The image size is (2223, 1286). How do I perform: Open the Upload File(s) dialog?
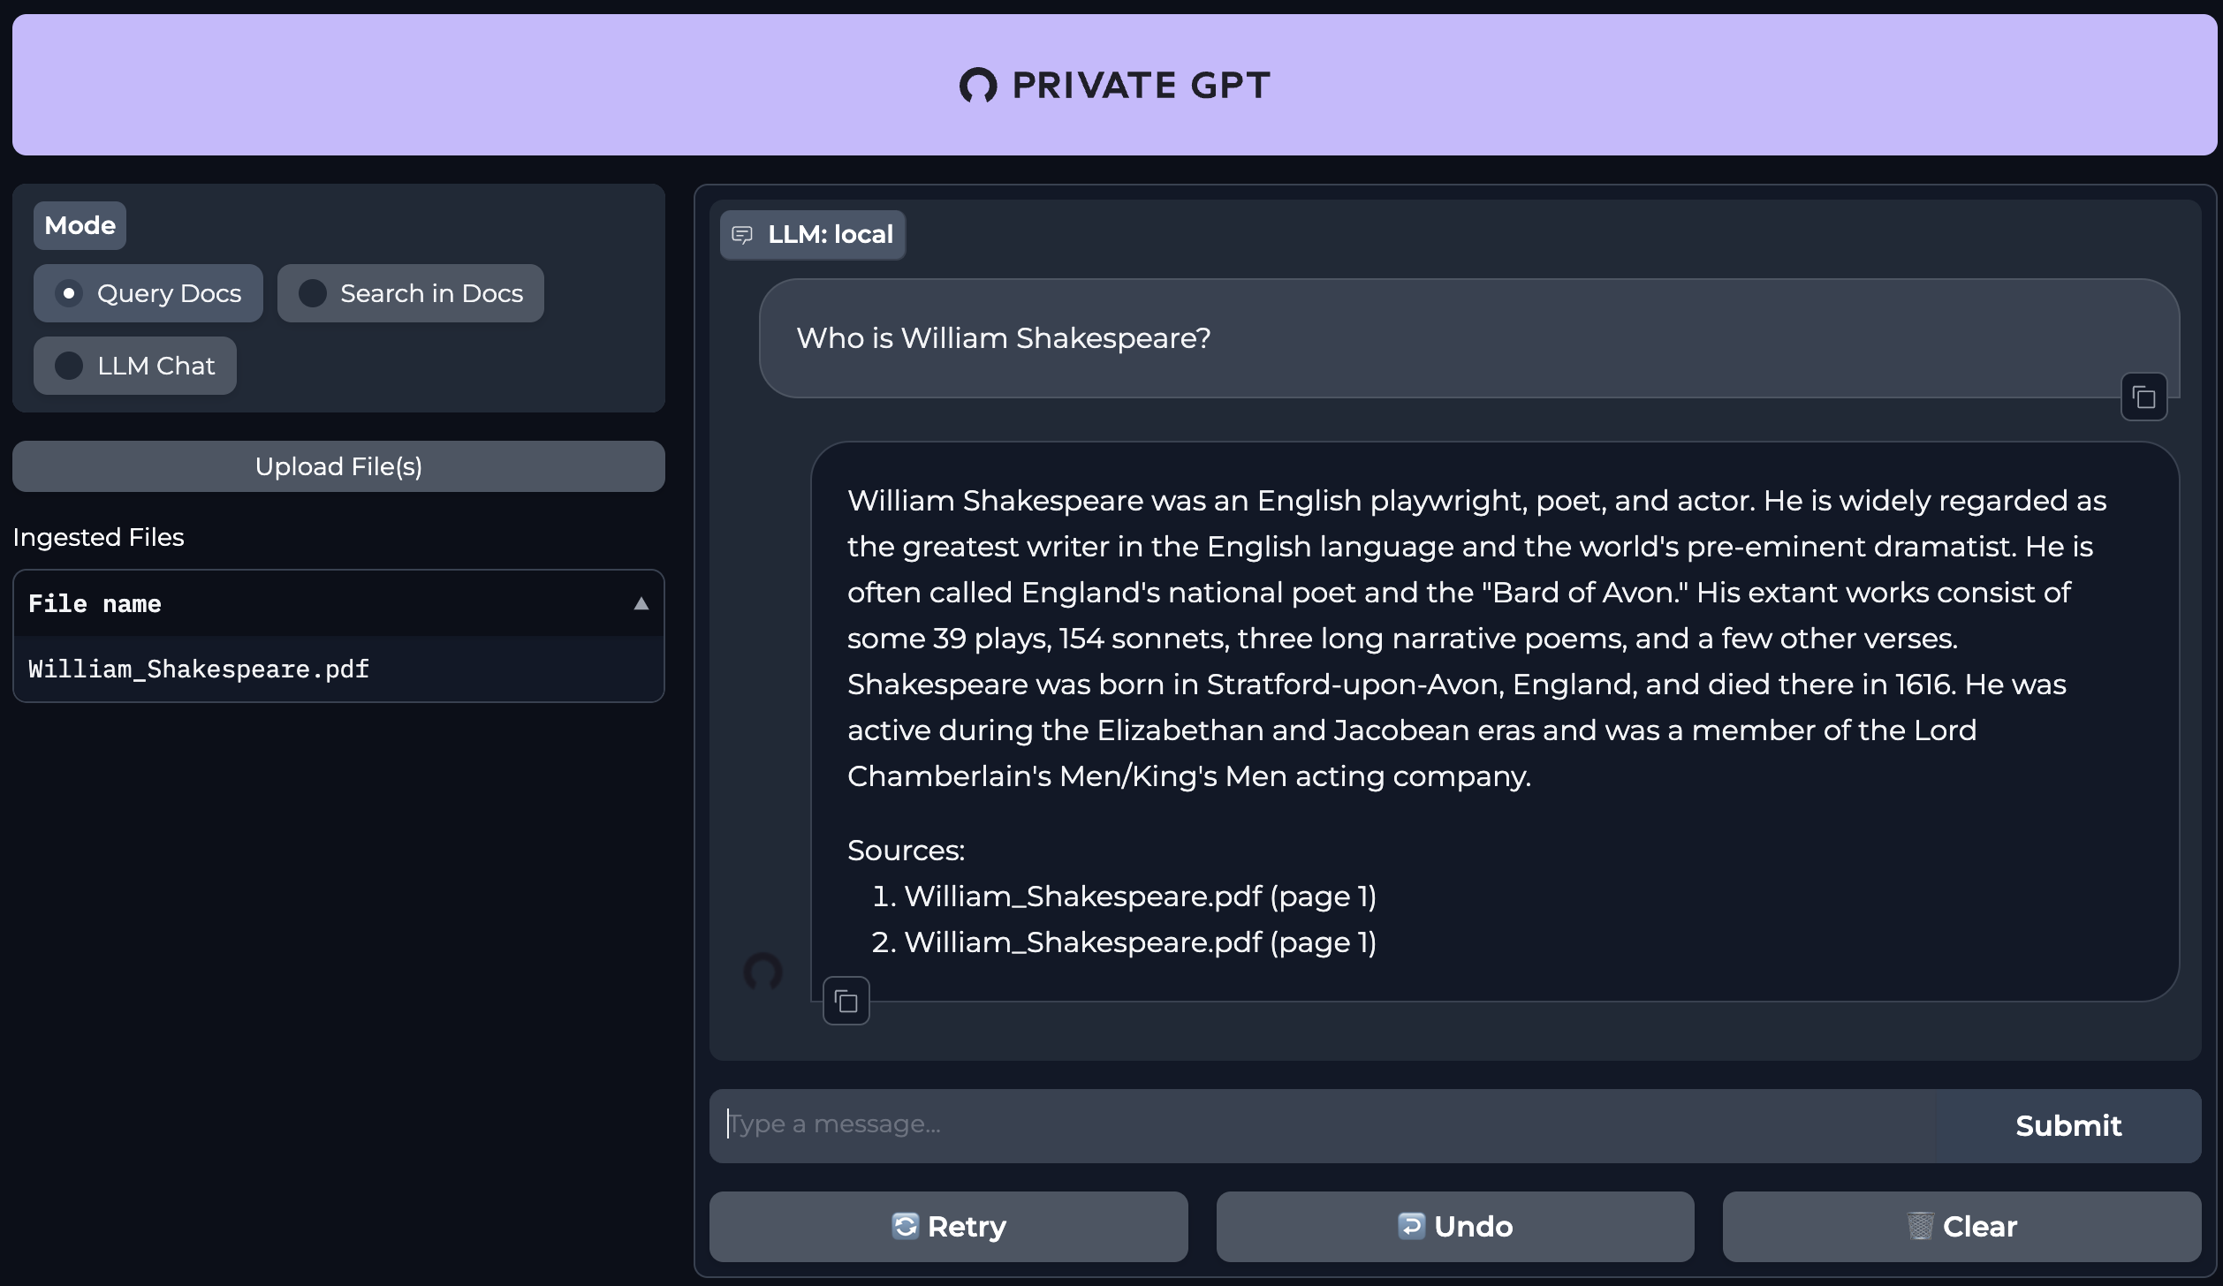338,466
